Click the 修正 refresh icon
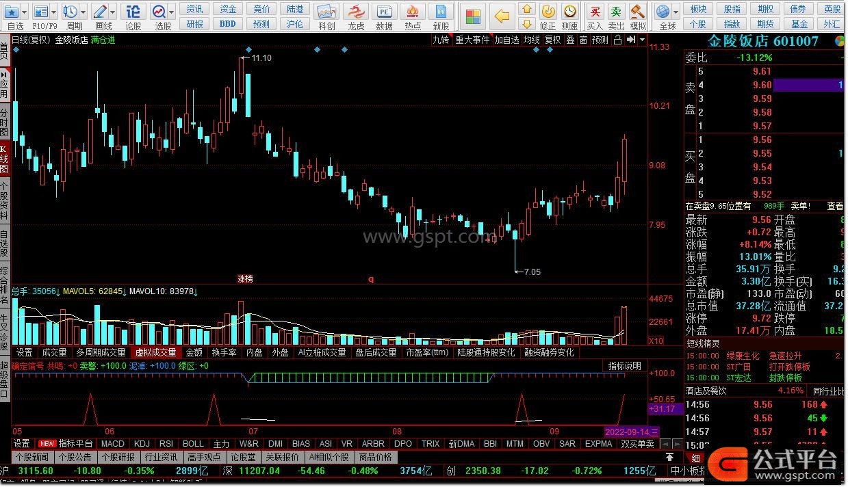 tap(548, 12)
